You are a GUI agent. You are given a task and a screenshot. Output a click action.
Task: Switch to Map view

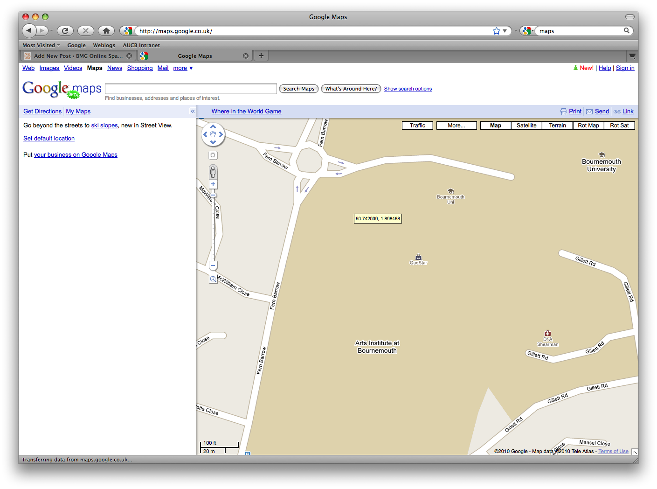[496, 126]
